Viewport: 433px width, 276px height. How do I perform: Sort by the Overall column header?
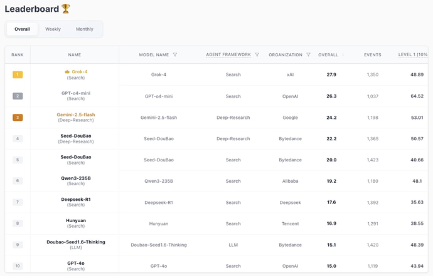click(328, 55)
